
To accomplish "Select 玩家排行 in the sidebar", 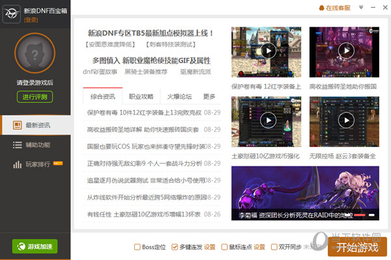I will (35, 164).
